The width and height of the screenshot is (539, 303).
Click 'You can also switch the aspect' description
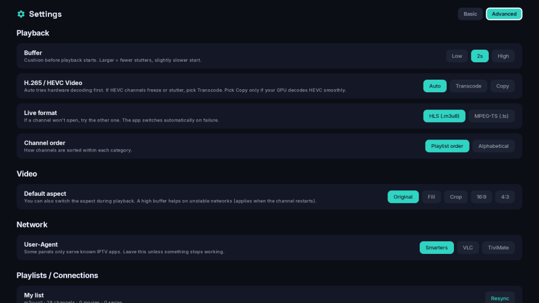tap(170, 201)
